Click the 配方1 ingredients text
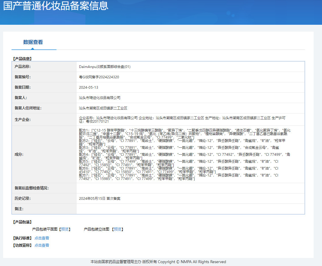This screenshot has width=322, height=266. pos(184,134)
